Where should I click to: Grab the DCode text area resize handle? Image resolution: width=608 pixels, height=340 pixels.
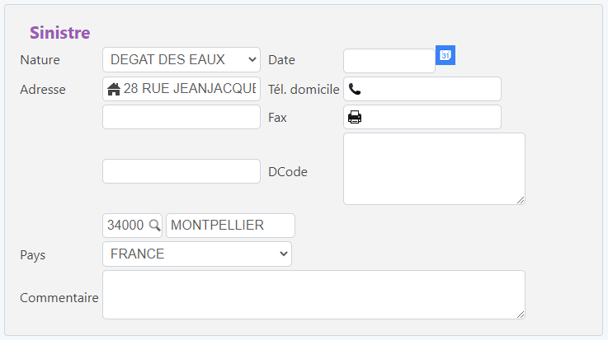coord(520,199)
